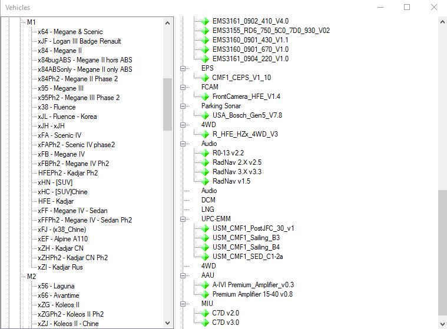
Task: Click vehicle list scrollbar down arrow
Action: click(x=168, y=323)
